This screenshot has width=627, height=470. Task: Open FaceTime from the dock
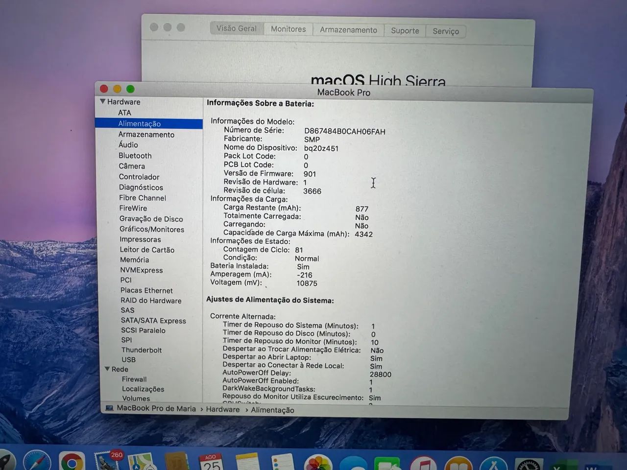(387, 463)
